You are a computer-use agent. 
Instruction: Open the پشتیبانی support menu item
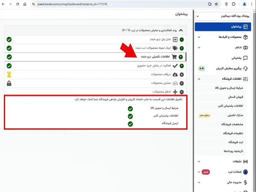[x=223, y=58]
